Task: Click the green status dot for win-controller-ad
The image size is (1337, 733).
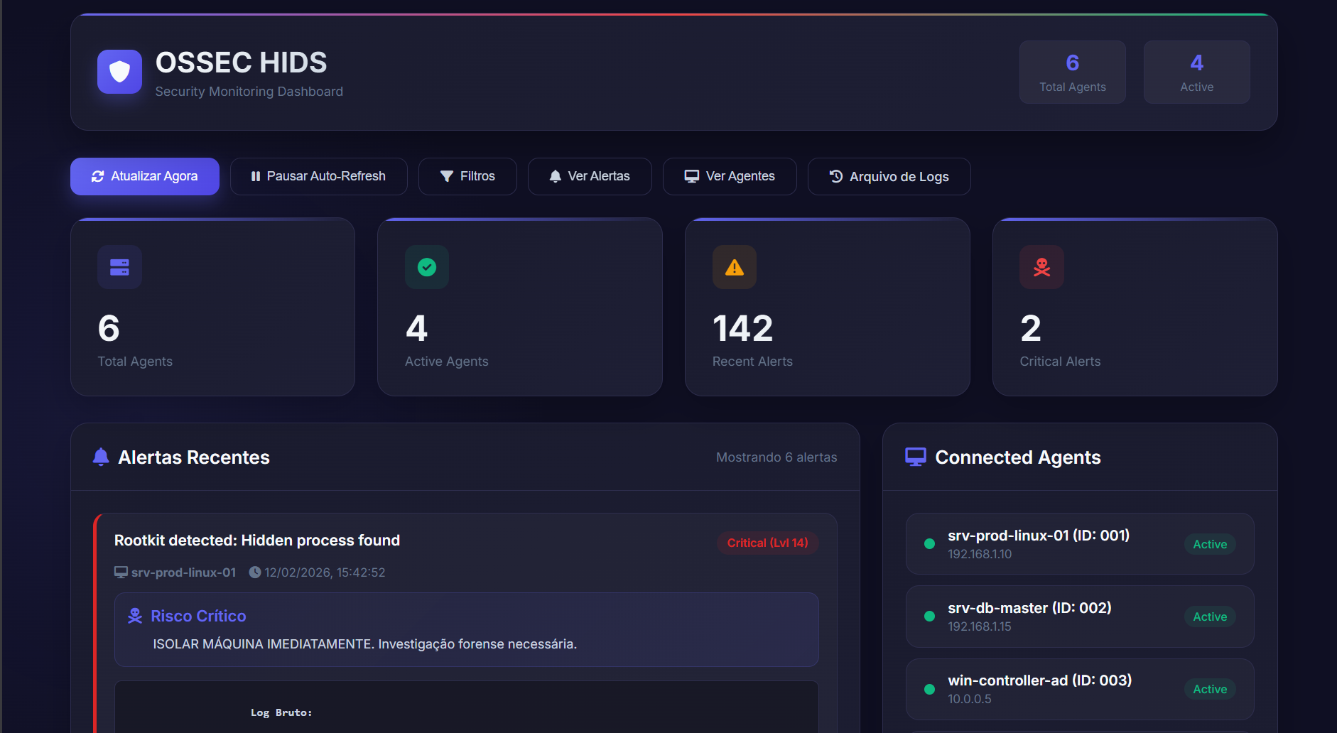Action: pyautogui.click(x=929, y=689)
